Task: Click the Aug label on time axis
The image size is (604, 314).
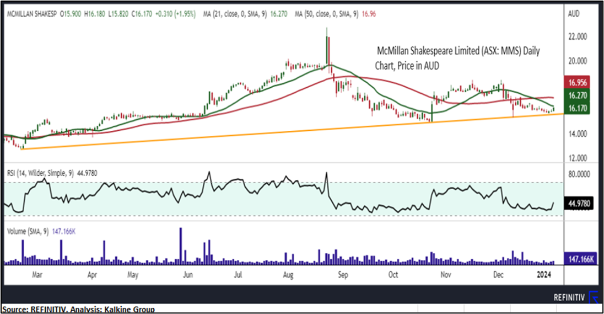Action: pos(288,275)
